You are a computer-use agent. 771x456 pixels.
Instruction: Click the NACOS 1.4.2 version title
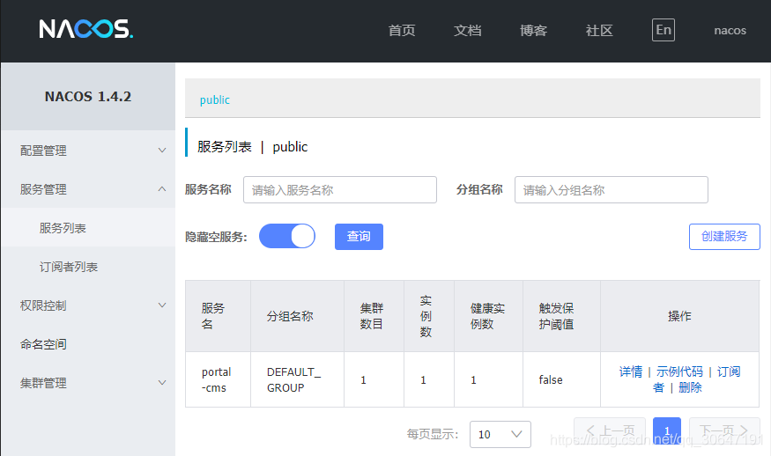(x=88, y=96)
